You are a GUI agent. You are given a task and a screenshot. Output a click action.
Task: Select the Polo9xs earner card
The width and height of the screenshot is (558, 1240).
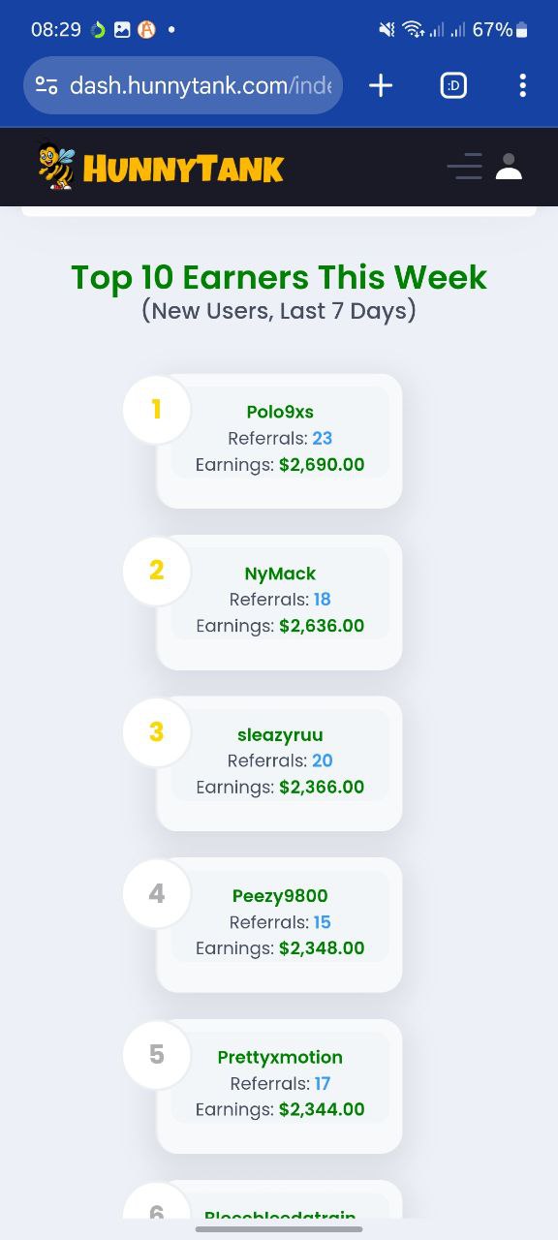(x=279, y=441)
